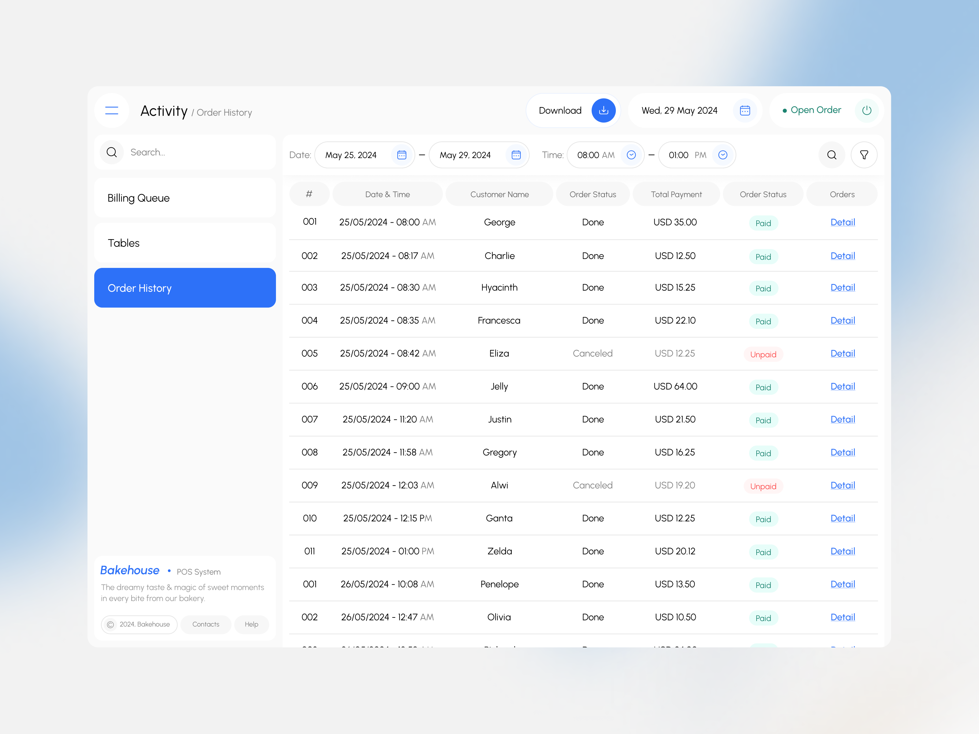This screenshot has width=979, height=734.
Task: Open the hamburger menu icon
Action: (112, 111)
